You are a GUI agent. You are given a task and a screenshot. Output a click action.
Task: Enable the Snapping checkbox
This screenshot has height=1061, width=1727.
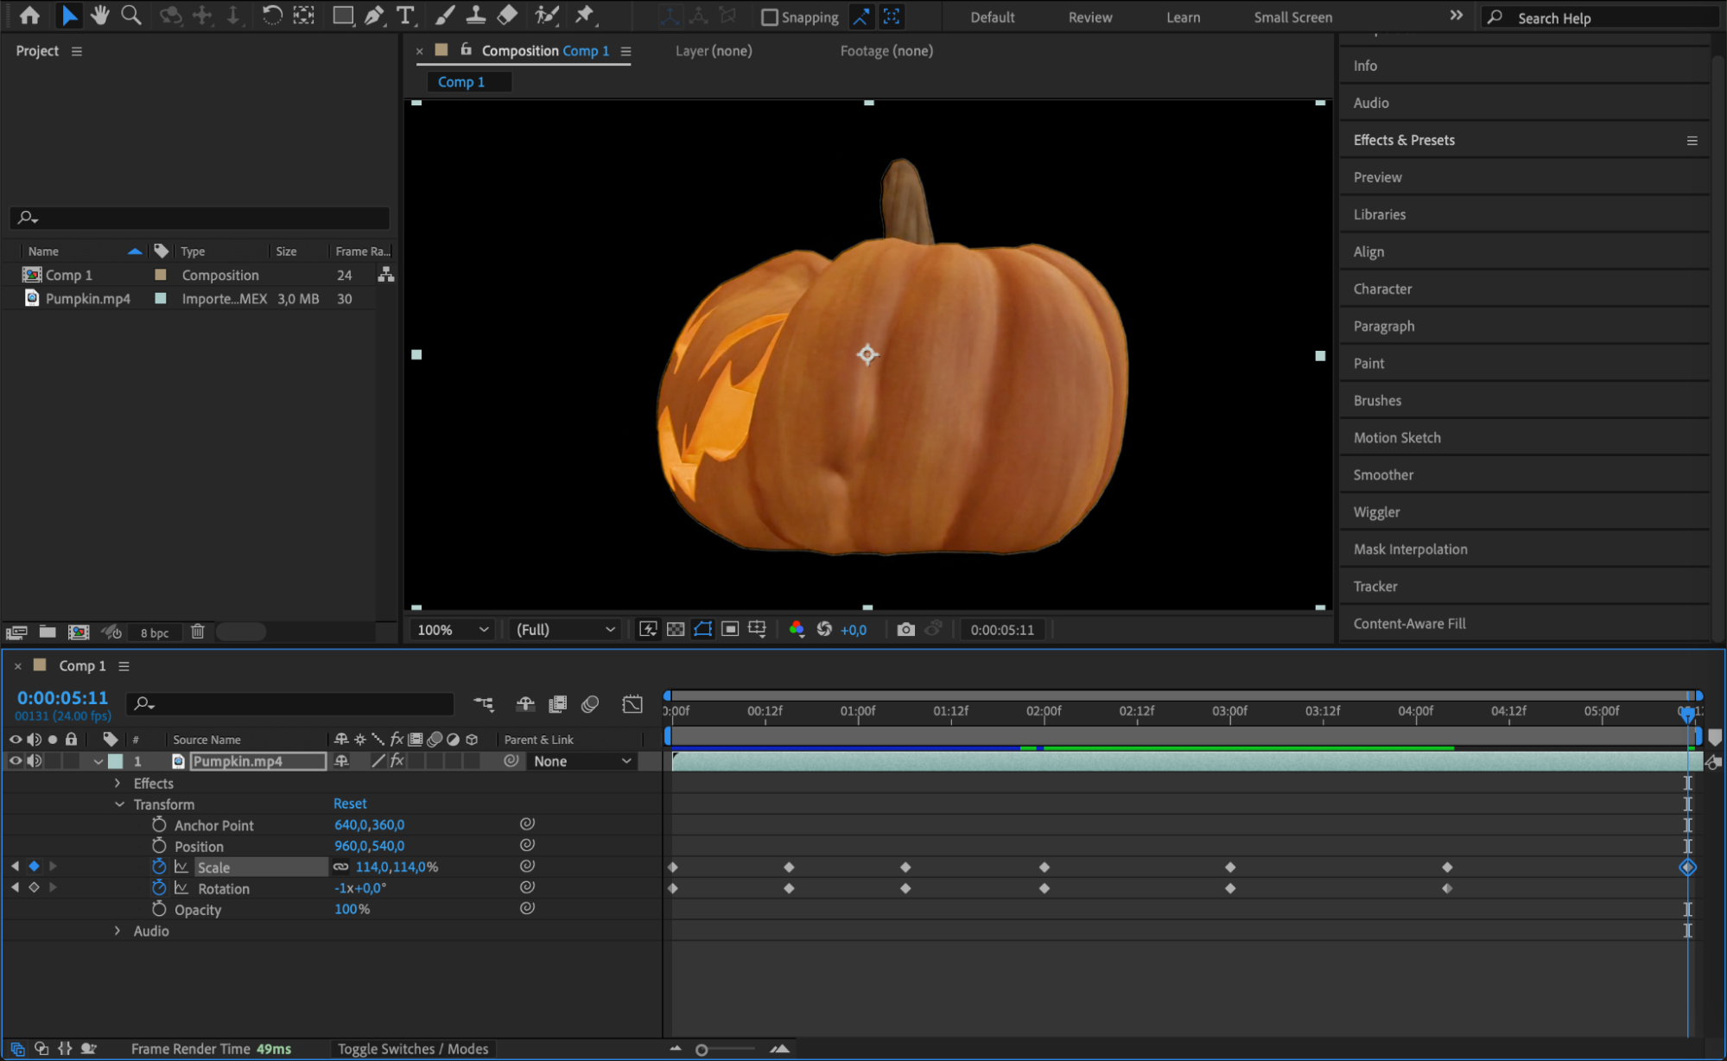point(770,17)
